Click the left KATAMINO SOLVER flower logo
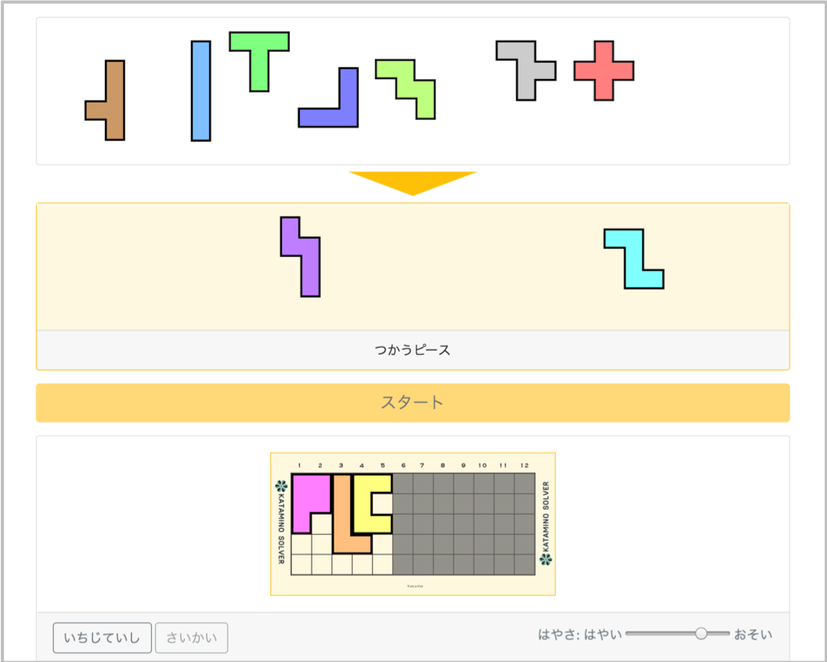827x662 pixels. pyautogui.click(x=281, y=486)
